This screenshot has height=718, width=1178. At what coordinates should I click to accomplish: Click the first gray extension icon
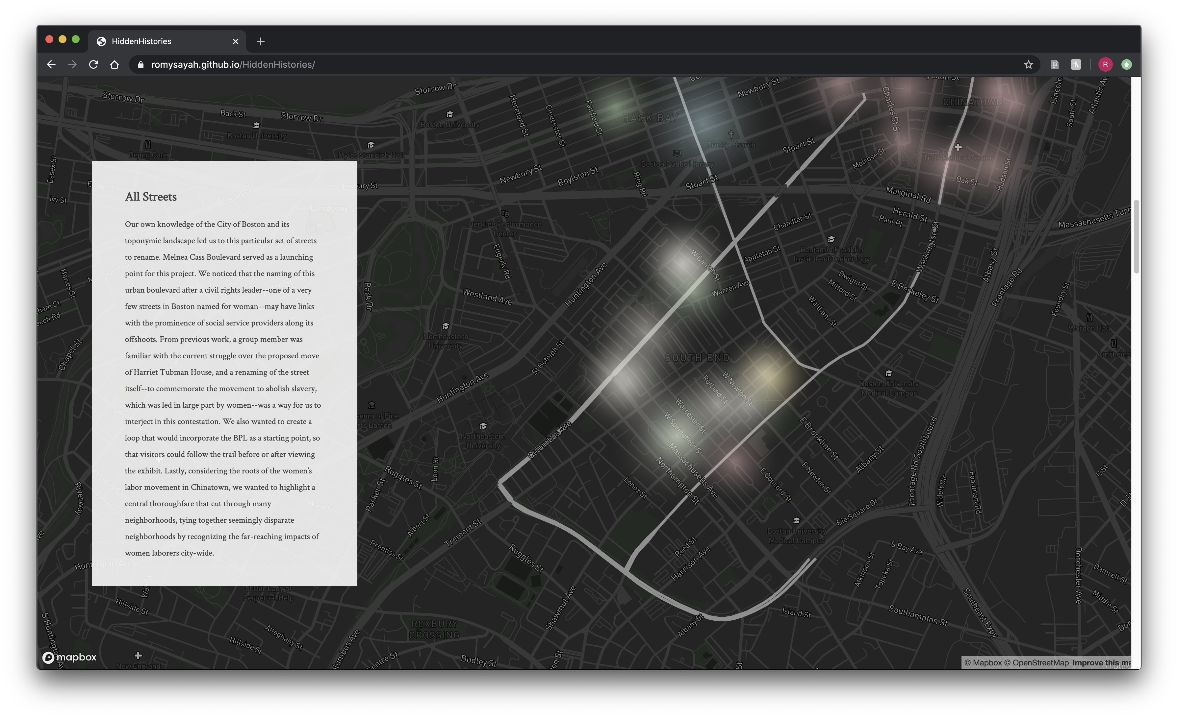click(1055, 64)
